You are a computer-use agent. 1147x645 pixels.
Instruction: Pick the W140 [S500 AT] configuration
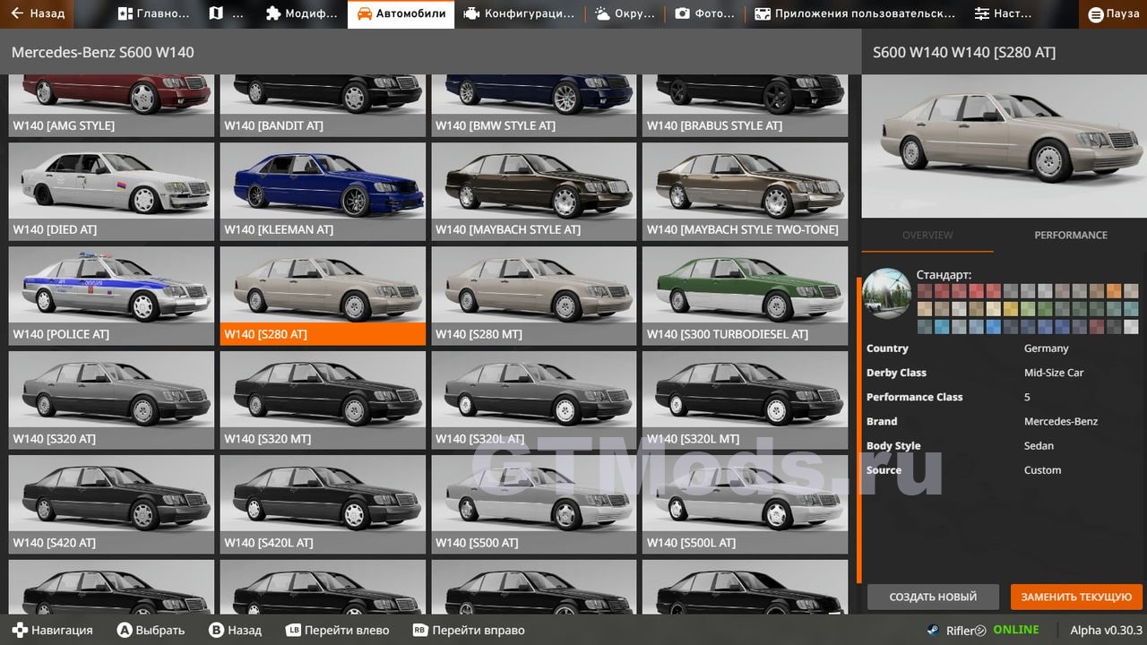pos(534,504)
